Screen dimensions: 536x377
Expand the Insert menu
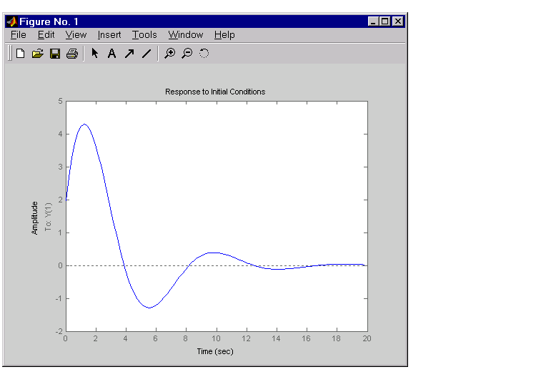point(109,35)
